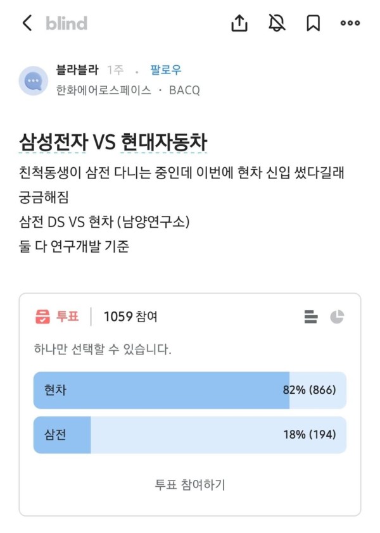The width and height of the screenshot is (380, 533).
Task: Tap the BACQ author nickname
Action: click(184, 91)
